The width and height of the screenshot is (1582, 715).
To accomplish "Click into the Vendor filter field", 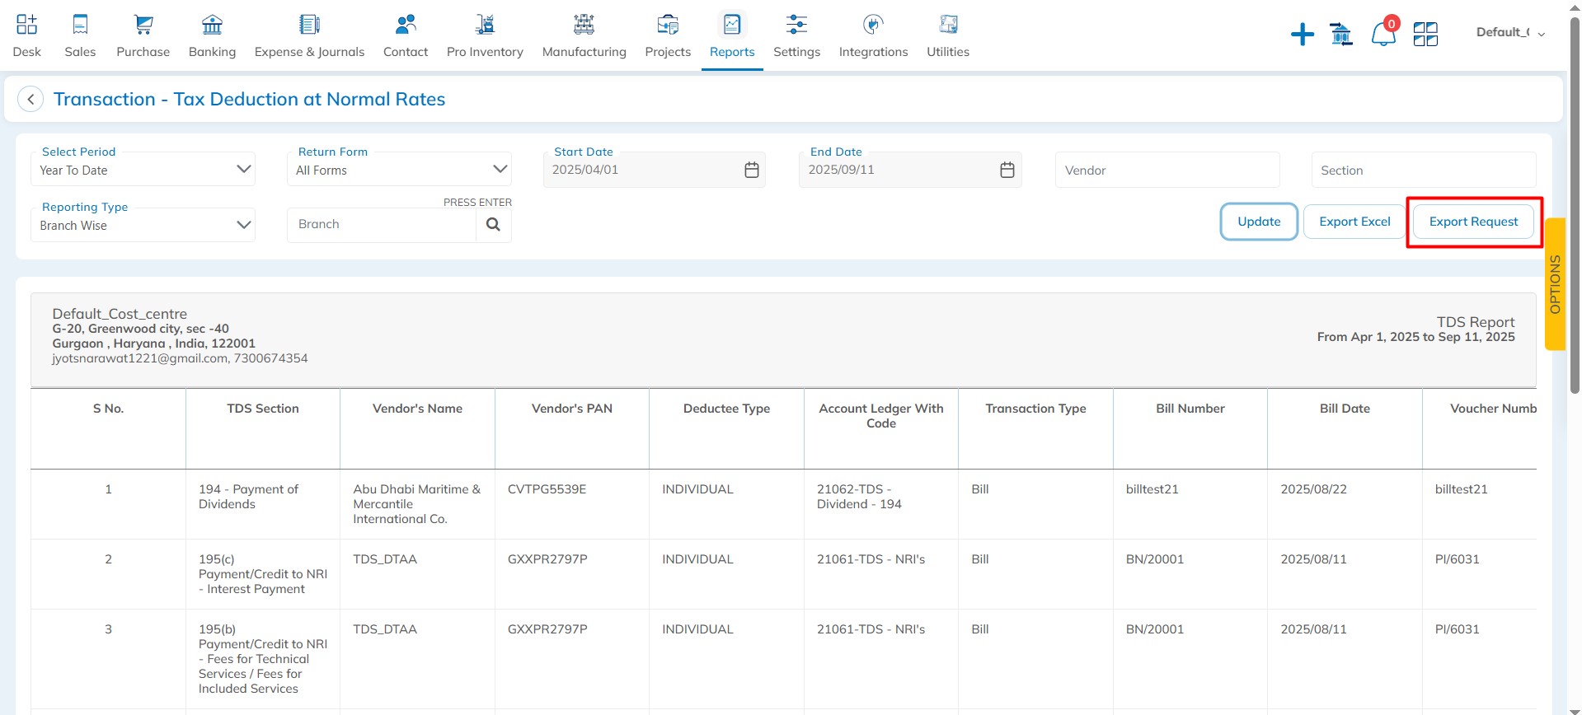I will pyautogui.click(x=1167, y=171).
